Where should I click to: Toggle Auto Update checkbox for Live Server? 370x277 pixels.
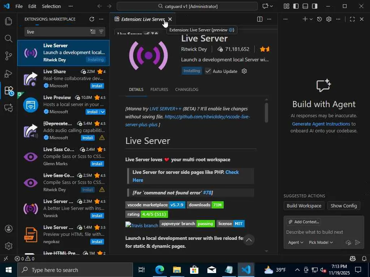click(x=208, y=71)
